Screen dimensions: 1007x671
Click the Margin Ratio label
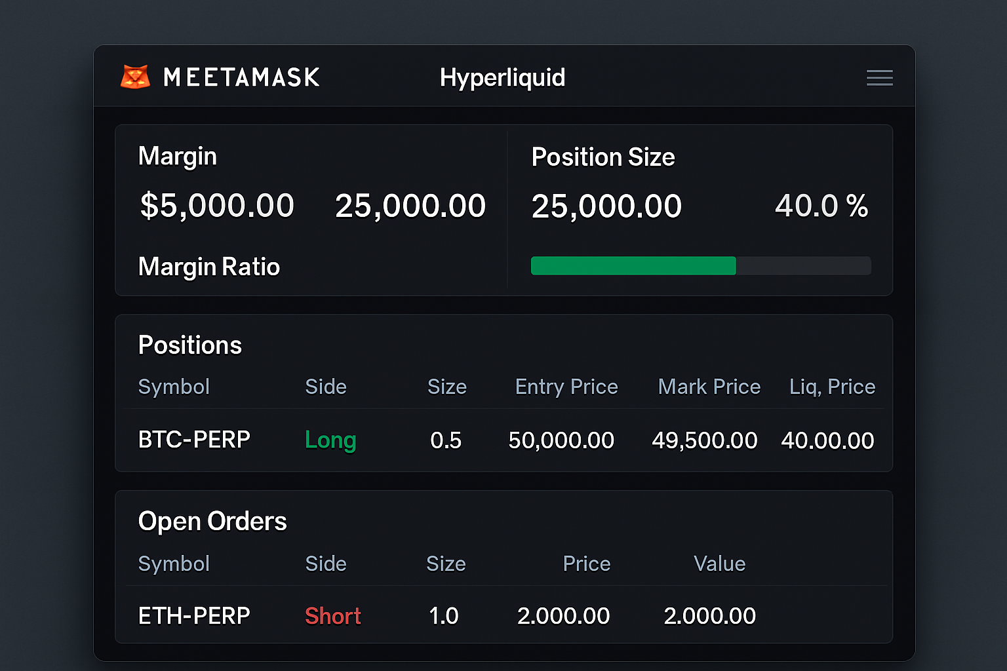[x=208, y=266]
